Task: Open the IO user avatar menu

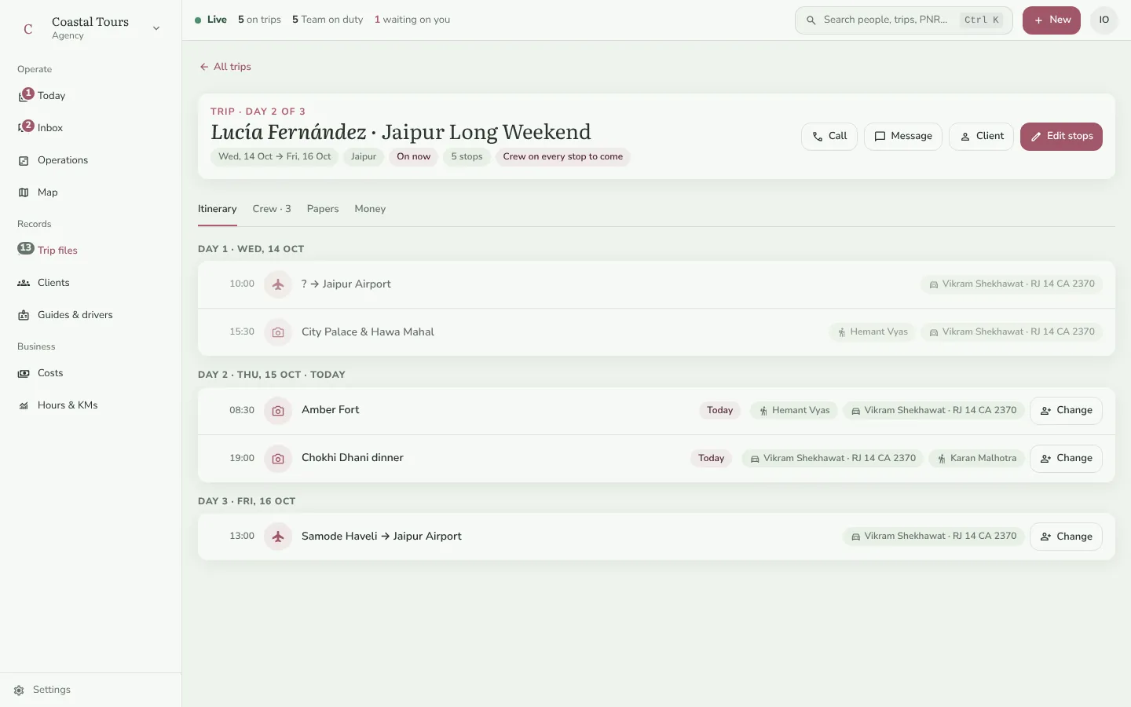Action: click(x=1104, y=20)
